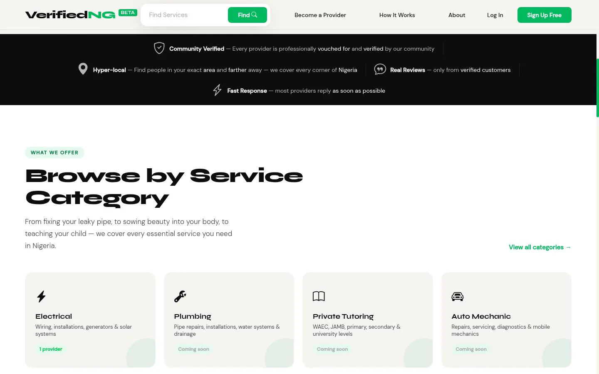Viewport: 599px width, 374px height.
Task: Click the Fast Response text
Action: [247, 91]
